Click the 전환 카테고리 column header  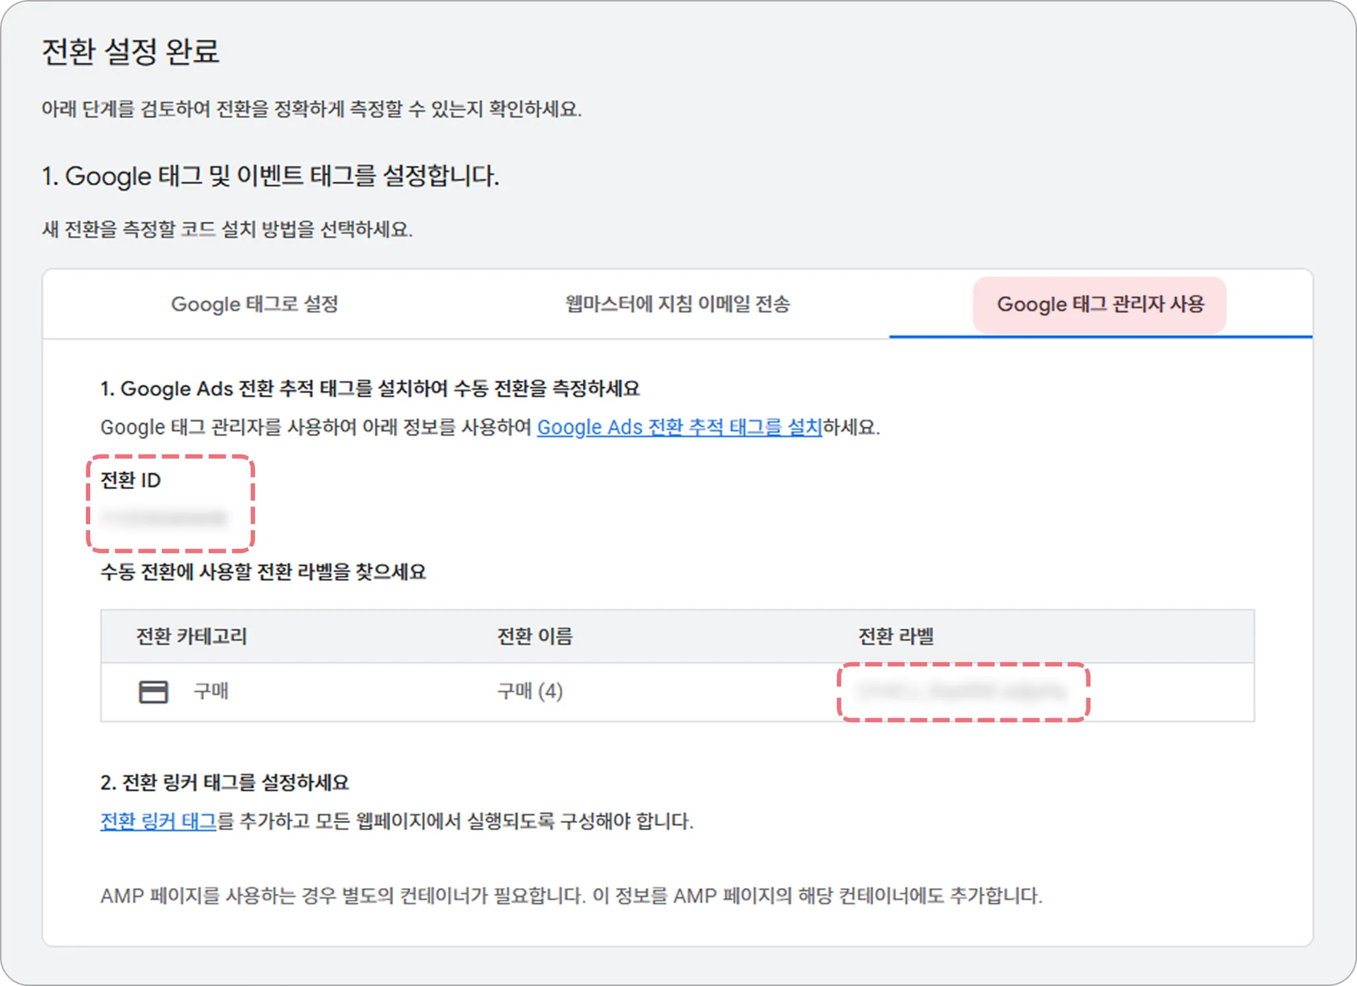[191, 636]
